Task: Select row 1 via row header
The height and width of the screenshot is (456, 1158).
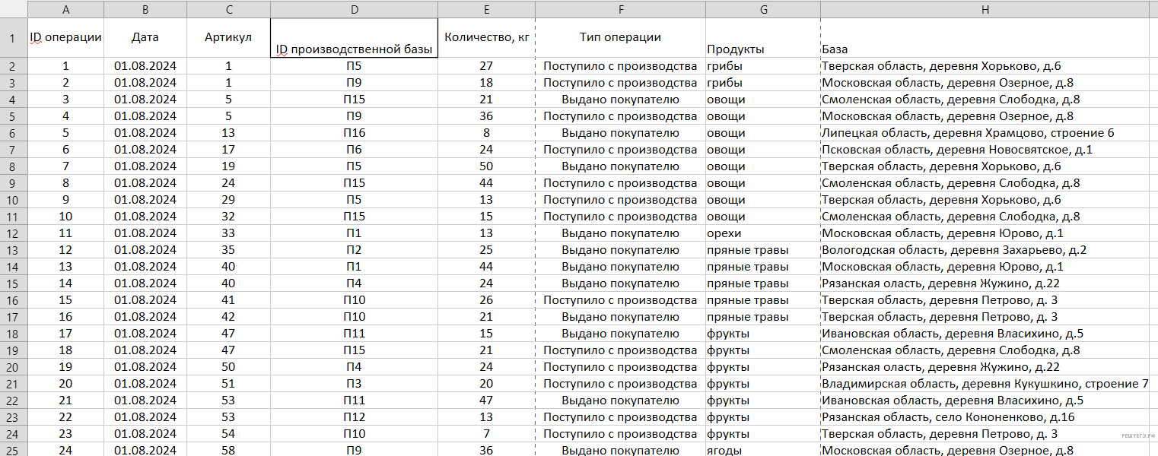Action: [x=12, y=38]
